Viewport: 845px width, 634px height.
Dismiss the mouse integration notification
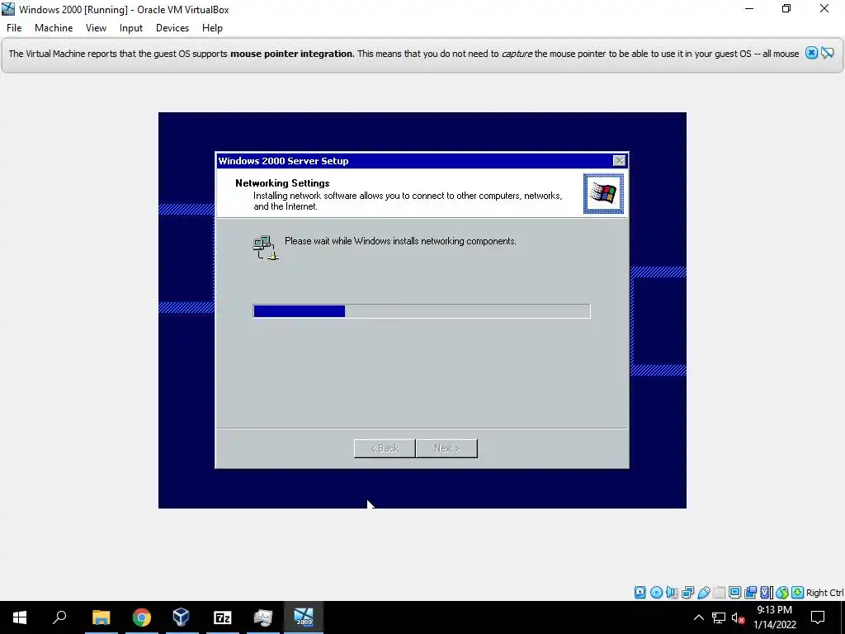tap(811, 53)
